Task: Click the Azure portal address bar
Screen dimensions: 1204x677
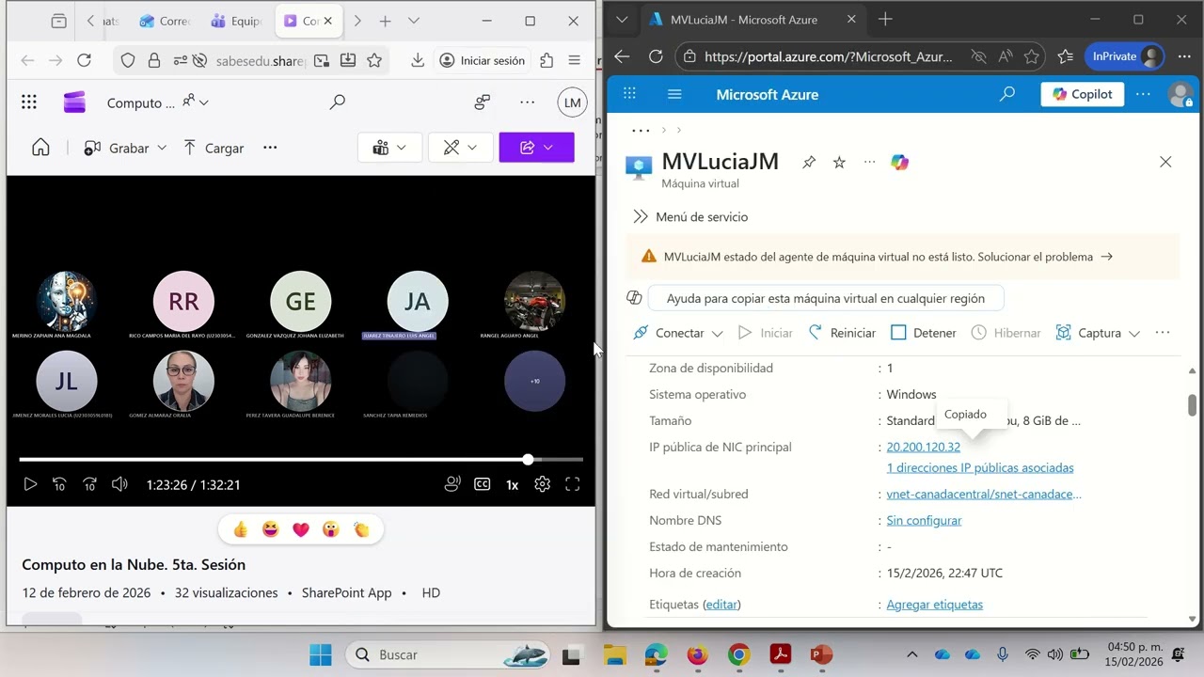Action: click(x=828, y=56)
